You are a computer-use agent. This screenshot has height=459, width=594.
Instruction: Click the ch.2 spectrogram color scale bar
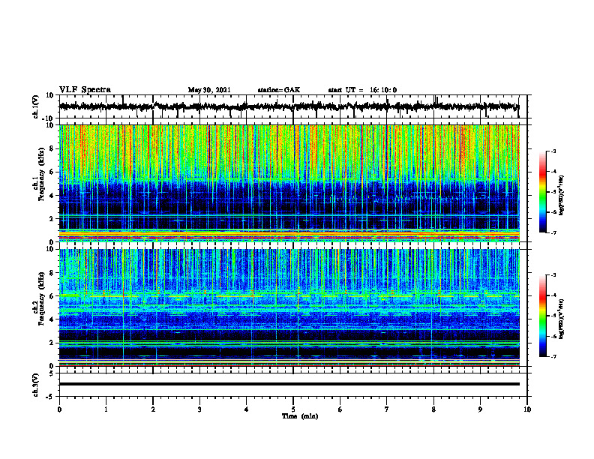(x=543, y=316)
